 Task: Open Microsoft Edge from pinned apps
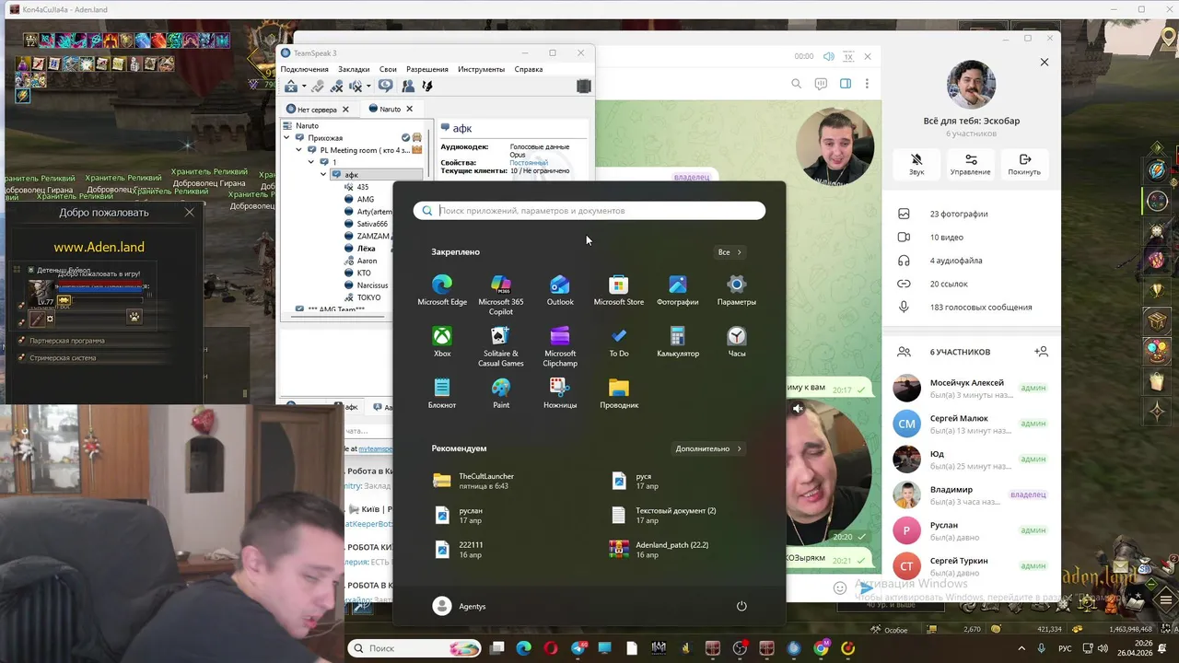tap(442, 289)
